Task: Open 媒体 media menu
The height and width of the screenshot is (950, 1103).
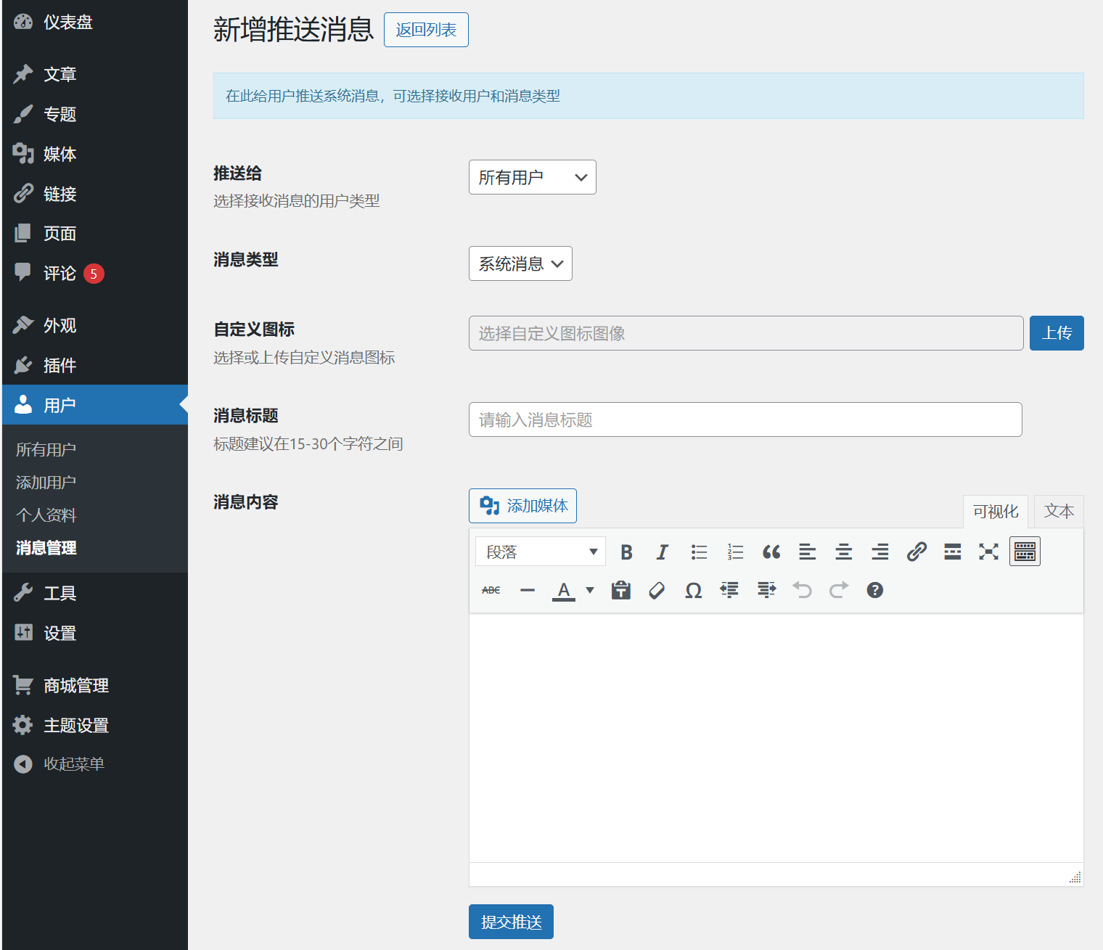Action: (x=94, y=154)
